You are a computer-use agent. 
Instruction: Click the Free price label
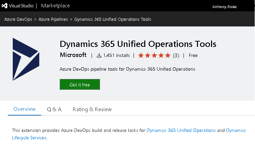tap(193, 55)
